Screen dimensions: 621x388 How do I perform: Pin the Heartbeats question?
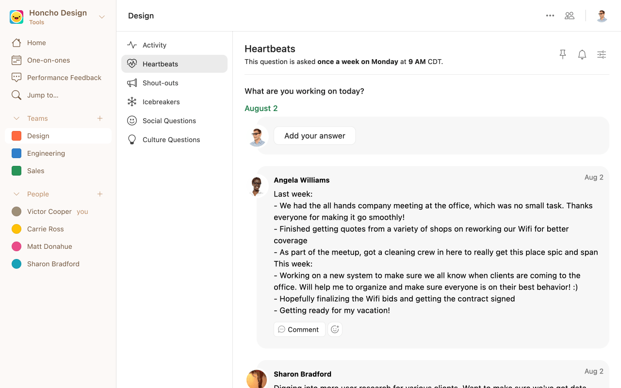563,55
